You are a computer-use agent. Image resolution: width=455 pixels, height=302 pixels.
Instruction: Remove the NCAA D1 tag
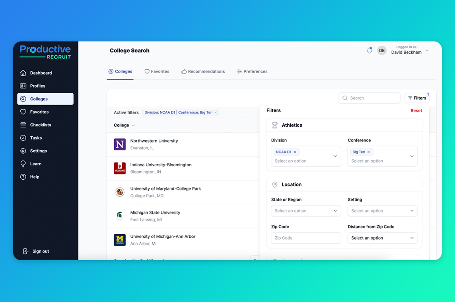[295, 152]
